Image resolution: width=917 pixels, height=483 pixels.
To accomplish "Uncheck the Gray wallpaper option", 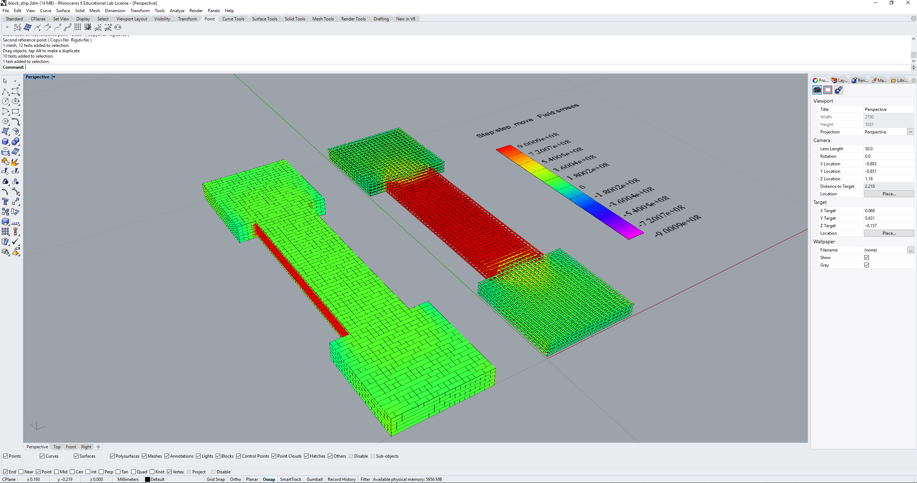I will coord(866,265).
